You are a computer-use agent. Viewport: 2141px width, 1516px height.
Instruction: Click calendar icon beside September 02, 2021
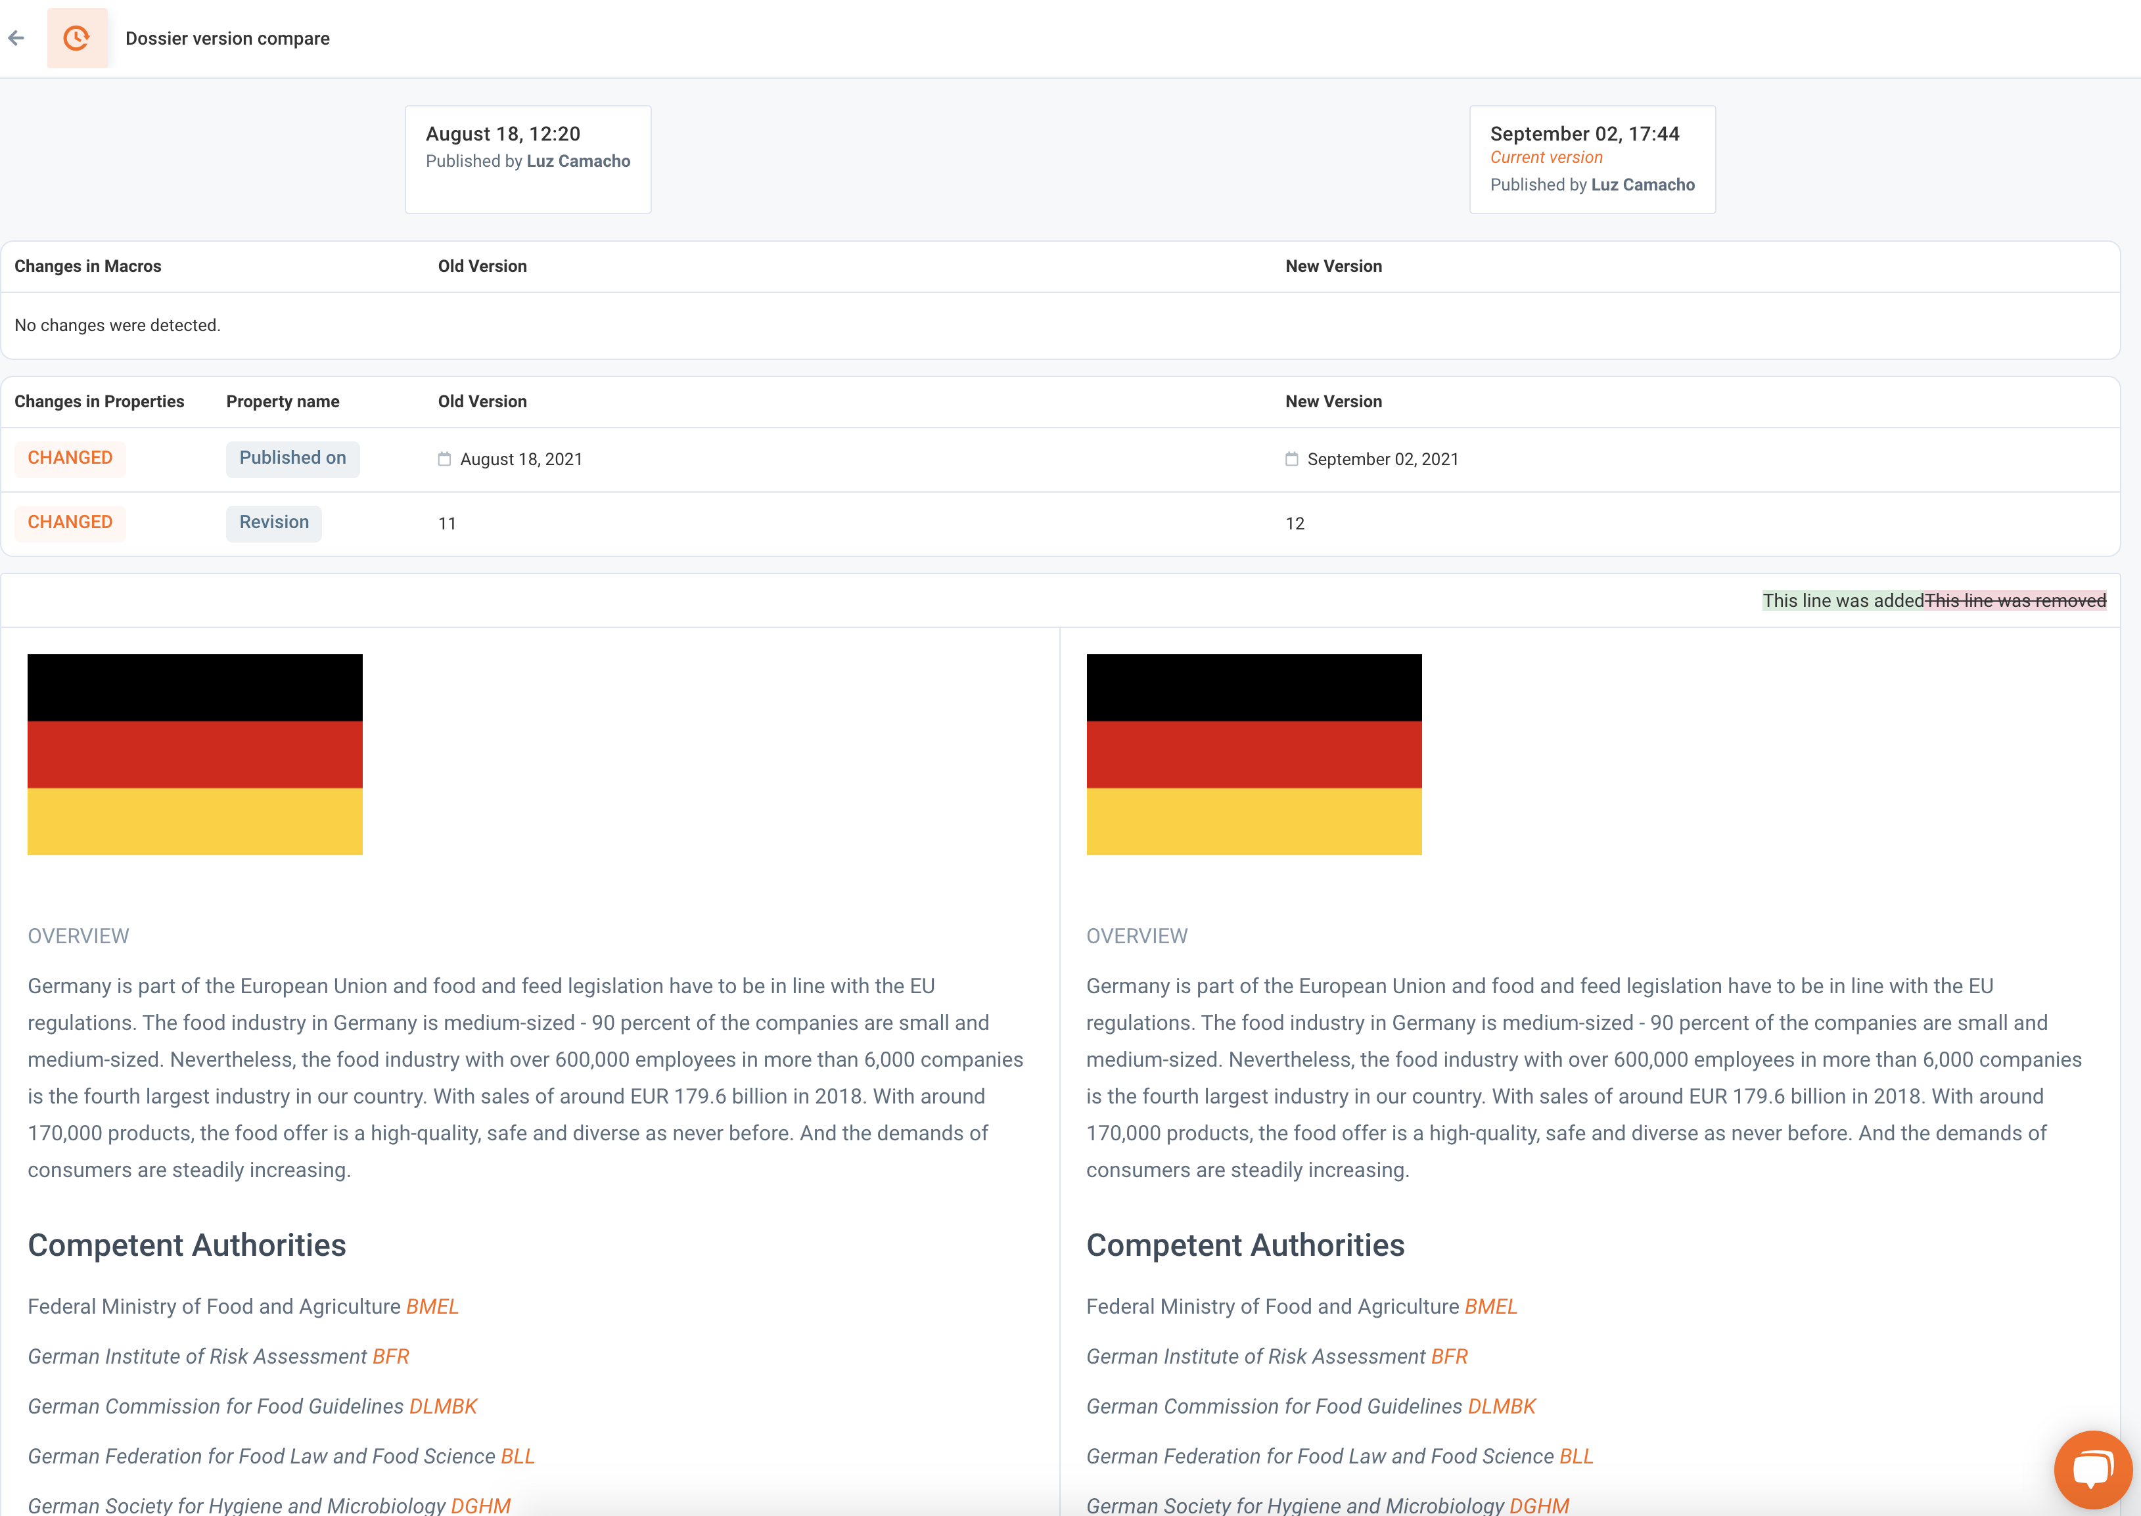[1291, 459]
